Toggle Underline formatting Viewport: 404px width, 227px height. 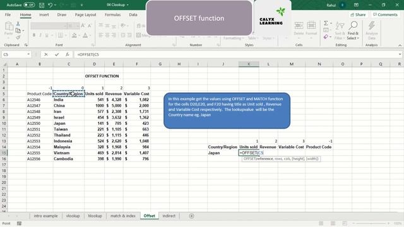click(x=47, y=35)
